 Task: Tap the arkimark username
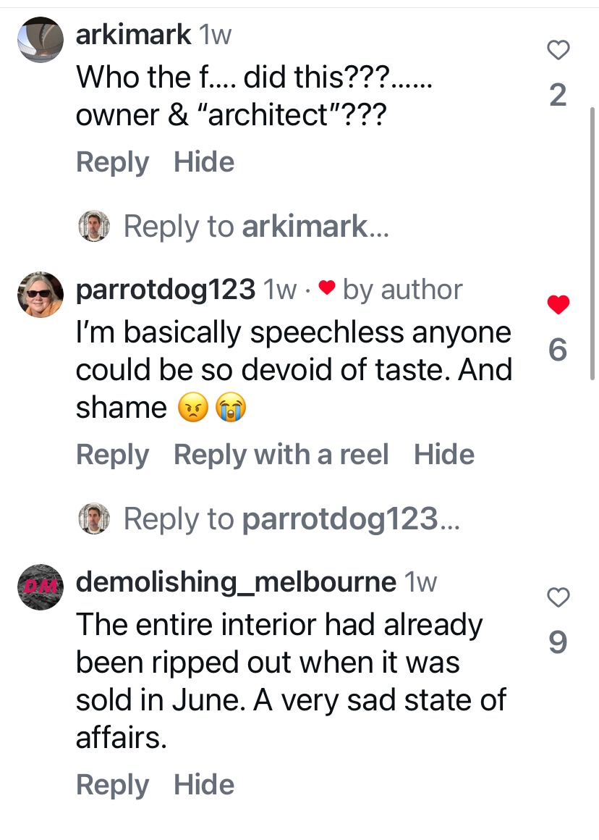pyautogui.click(x=134, y=33)
